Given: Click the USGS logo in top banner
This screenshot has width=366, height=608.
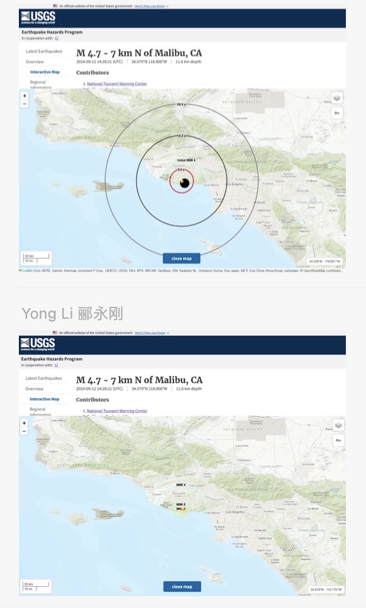Looking at the screenshot, I should pyautogui.click(x=38, y=18).
